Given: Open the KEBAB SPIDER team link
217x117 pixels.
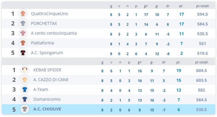Looking at the screenshot, I should (x=47, y=70).
